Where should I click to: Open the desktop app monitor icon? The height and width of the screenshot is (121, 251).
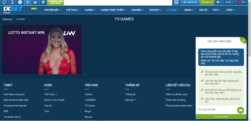(x=4, y=2)
